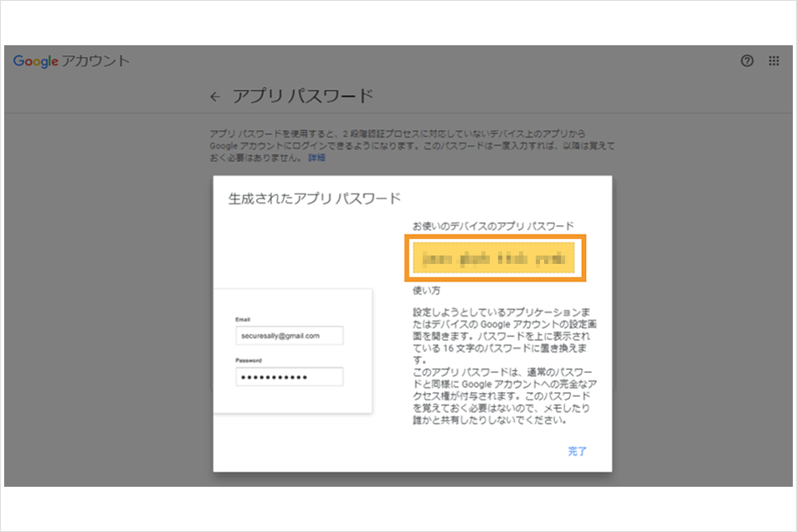
Task: Open the 詳細 link
Action: [316, 158]
